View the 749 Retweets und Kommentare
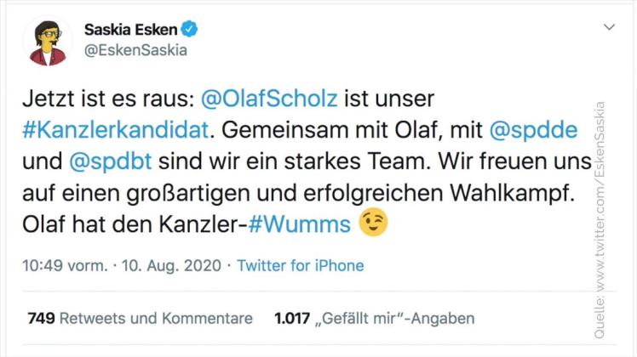Viewport: 637px width, 357px height. point(141,319)
